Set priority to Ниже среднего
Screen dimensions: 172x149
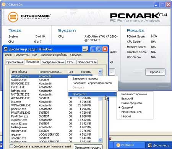tap(135, 112)
